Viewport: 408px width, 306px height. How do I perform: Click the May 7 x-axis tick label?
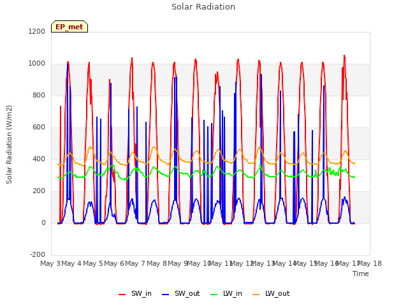point(135,263)
